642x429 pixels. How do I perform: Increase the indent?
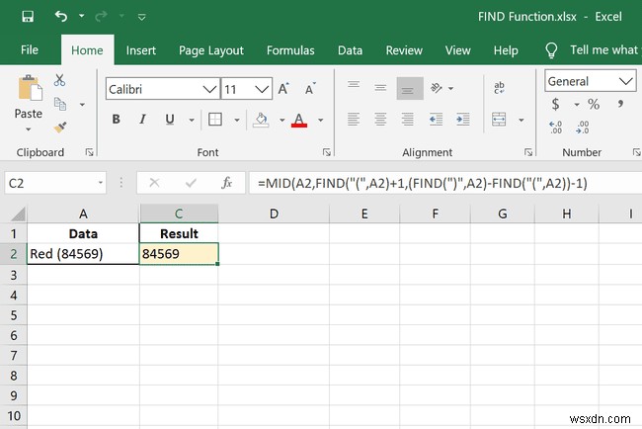462,120
